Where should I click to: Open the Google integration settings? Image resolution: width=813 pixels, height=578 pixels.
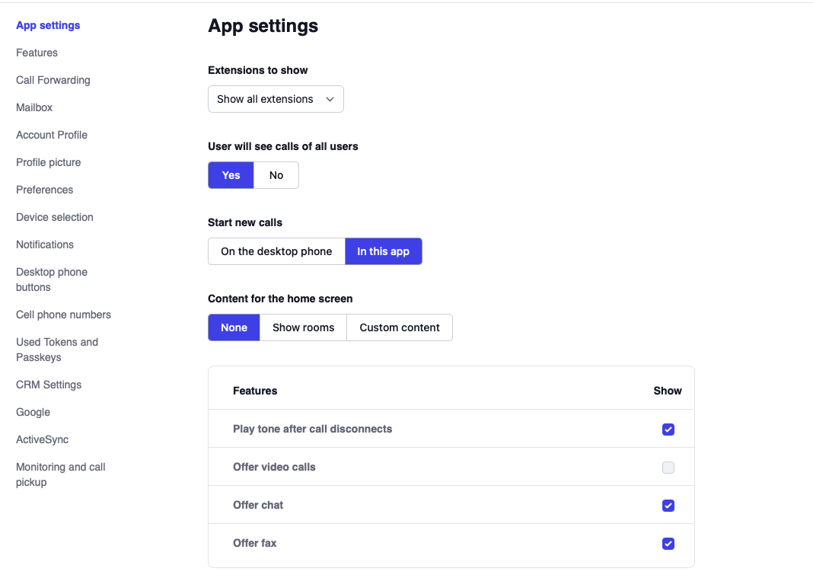(x=33, y=412)
